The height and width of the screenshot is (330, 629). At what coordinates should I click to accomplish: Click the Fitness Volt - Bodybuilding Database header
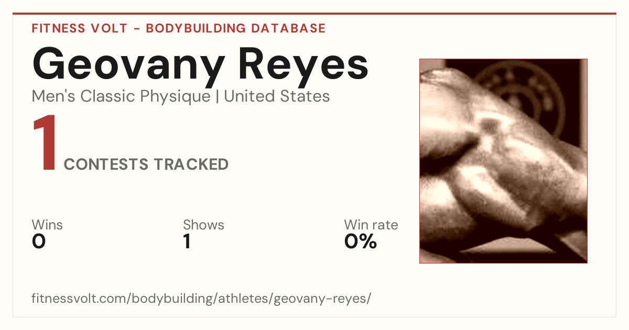click(179, 28)
